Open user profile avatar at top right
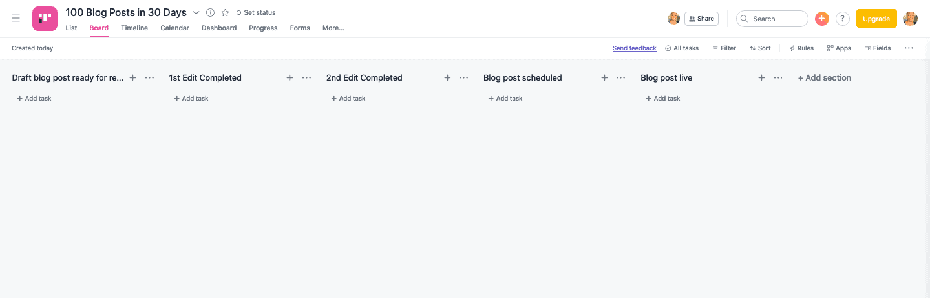Image resolution: width=930 pixels, height=298 pixels. tap(910, 19)
